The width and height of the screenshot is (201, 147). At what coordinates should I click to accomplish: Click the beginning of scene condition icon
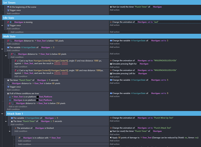click(x=8, y=7)
